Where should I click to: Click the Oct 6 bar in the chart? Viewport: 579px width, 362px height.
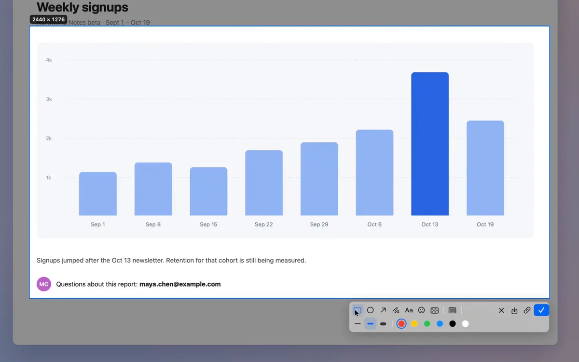click(374, 172)
